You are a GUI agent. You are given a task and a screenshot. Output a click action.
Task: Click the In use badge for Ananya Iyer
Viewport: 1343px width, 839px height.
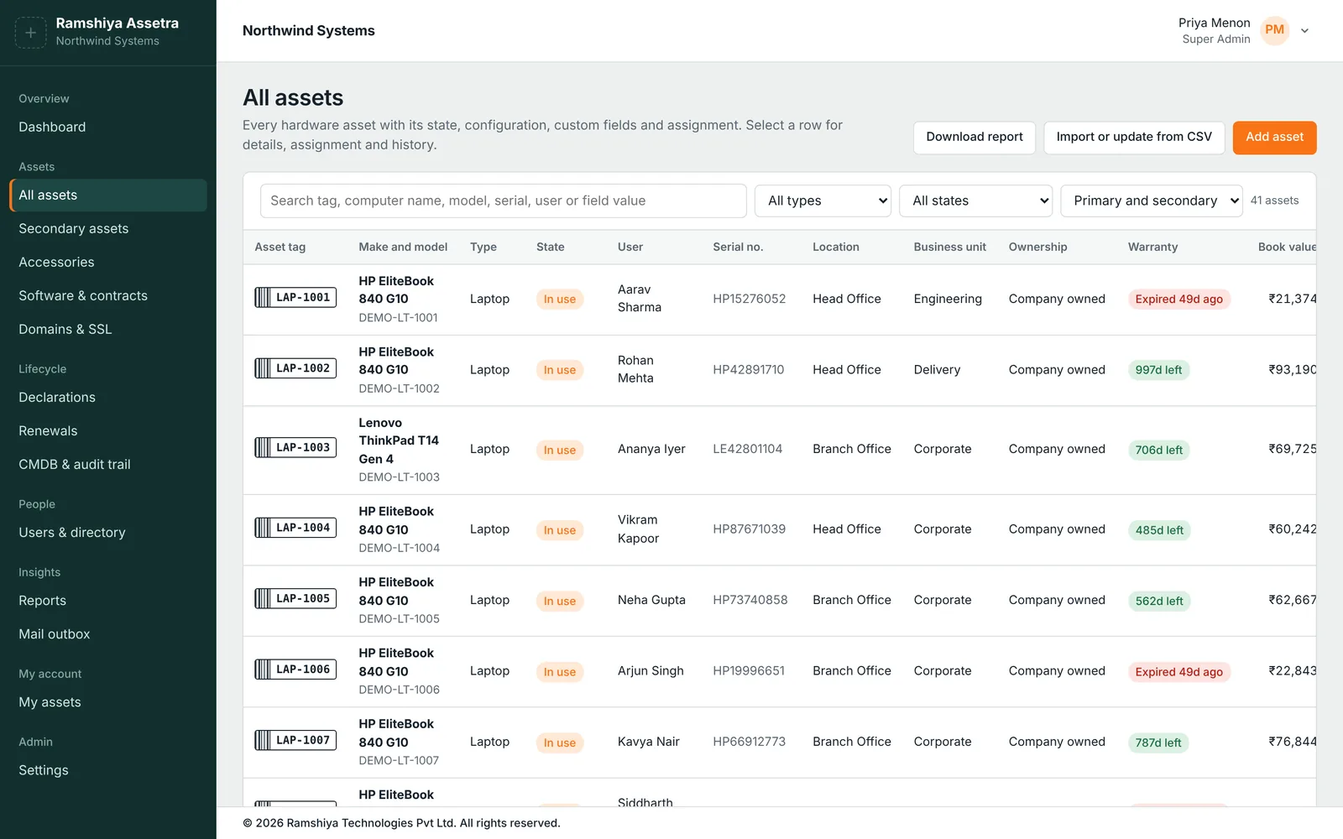[x=559, y=450]
